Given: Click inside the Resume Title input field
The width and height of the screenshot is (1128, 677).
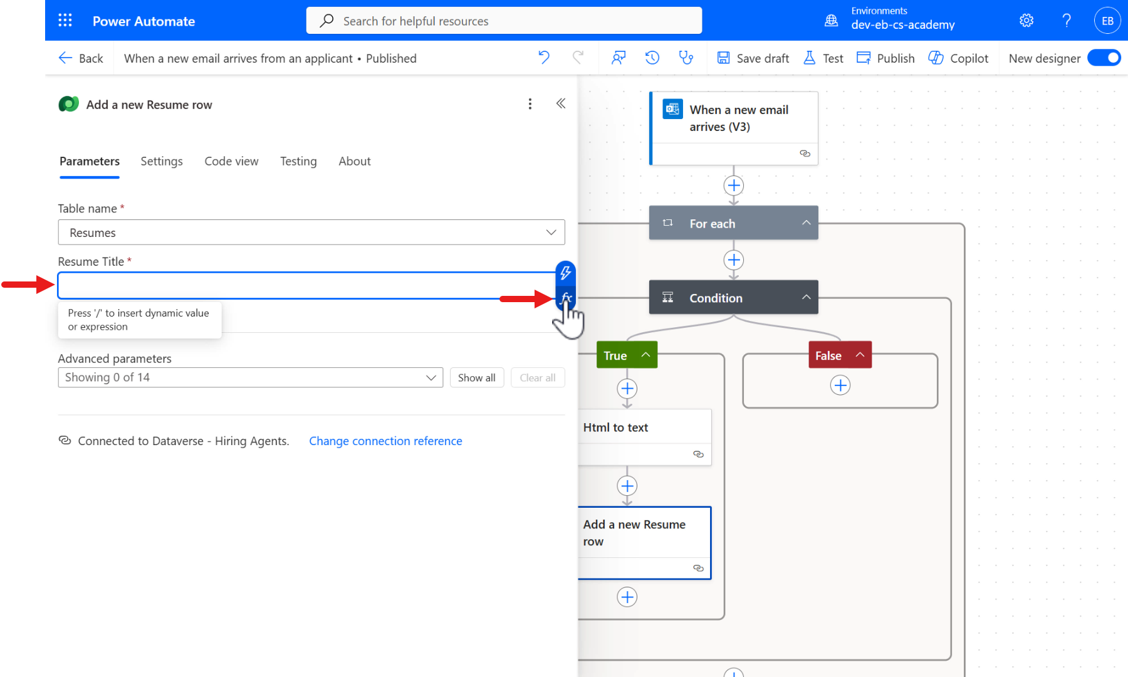Looking at the screenshot, I should pos(282,285).
